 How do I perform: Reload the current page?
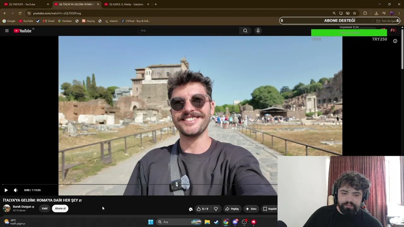20,13
